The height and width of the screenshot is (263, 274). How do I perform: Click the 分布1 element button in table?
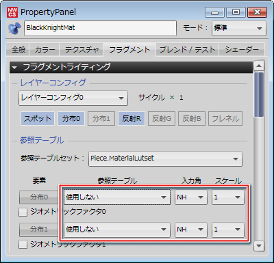[x=39, y=230]
